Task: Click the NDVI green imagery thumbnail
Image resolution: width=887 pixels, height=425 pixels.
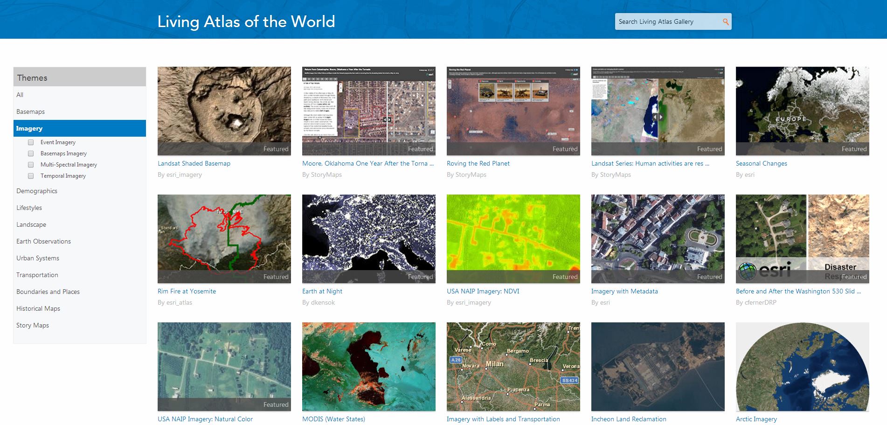Action: (x=513, y=239)
